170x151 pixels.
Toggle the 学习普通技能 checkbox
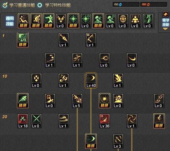pyautogui.click(x=5, y=5)
